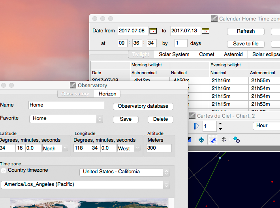Switch to the Twilight tab
Viewport: 280px width, 208px height.
pos(141,54)
